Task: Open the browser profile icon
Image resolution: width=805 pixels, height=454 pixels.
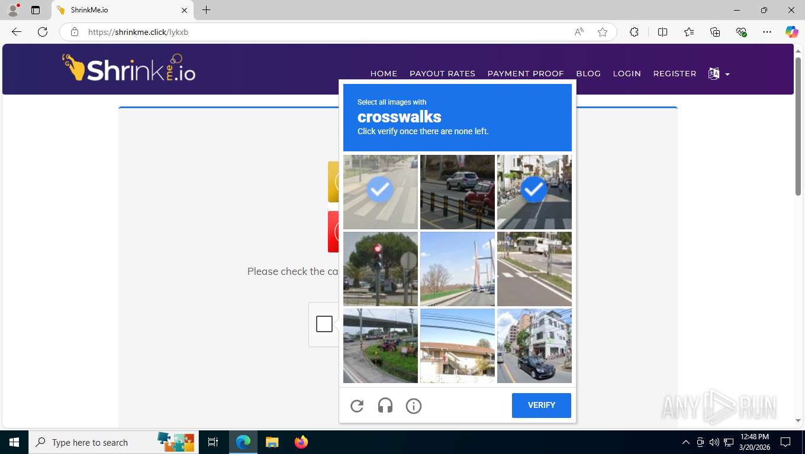Action: pos(13,10)
